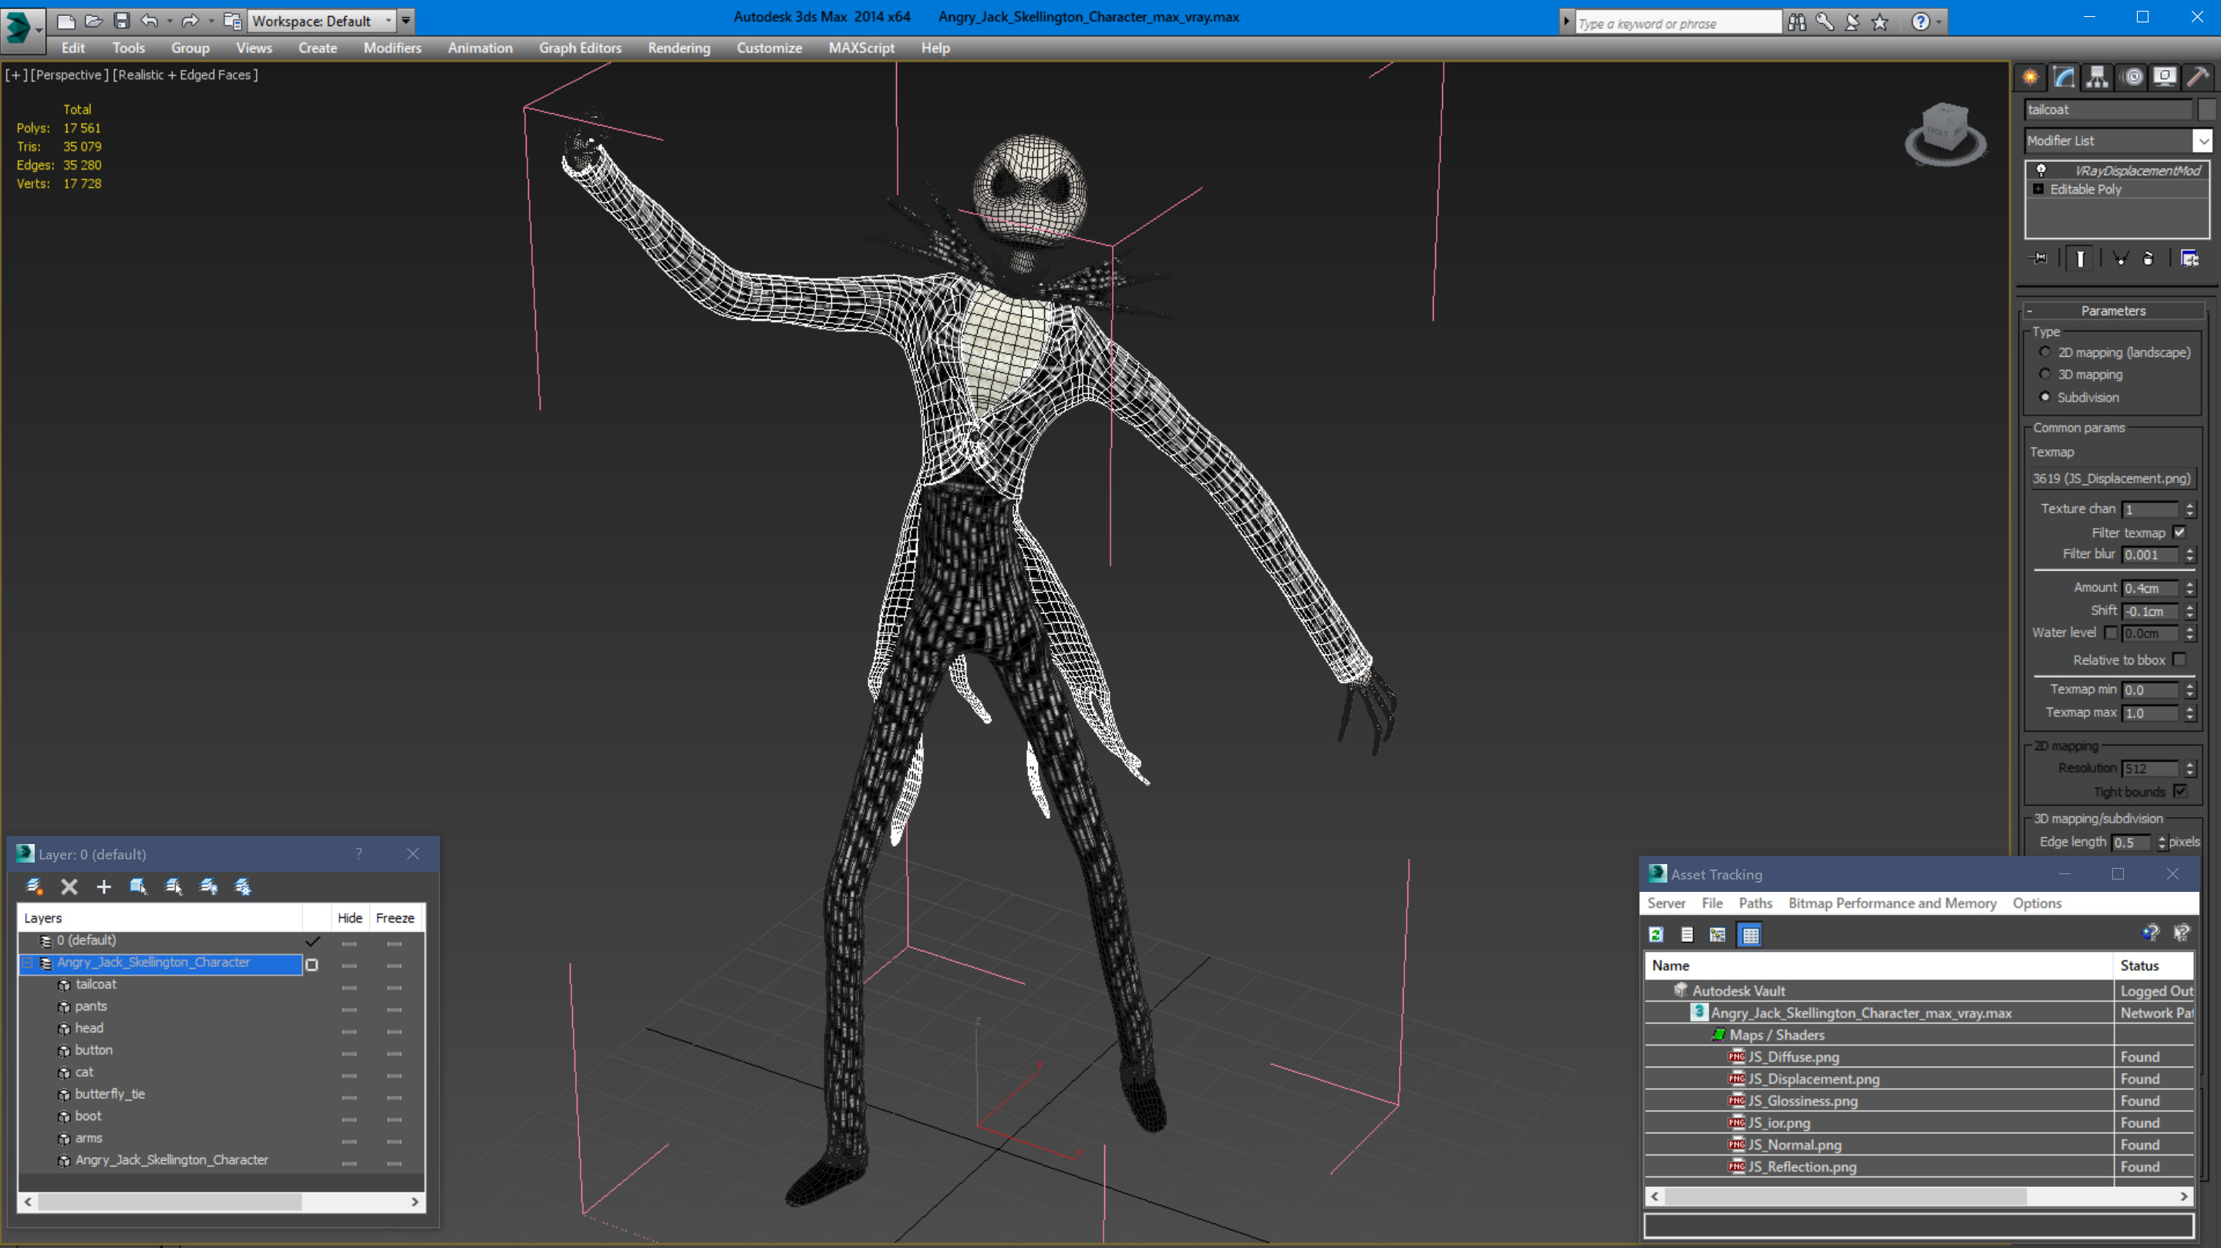Image resolution: width=2221 pixels, height=1248 pixels.
Task: Enable Water level checkbox
Action: [x=2111, y=633]
